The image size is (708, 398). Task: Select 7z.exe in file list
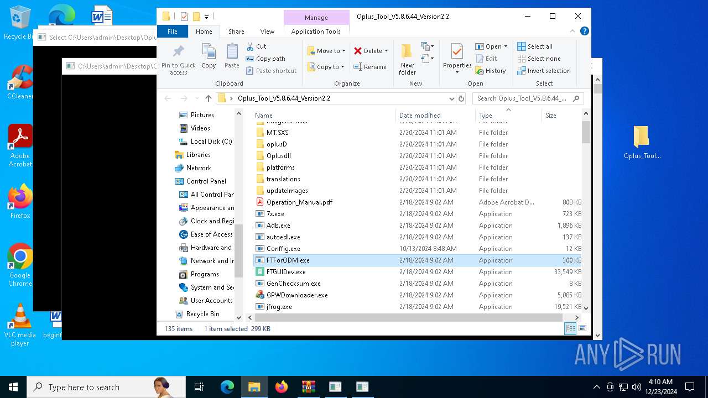[x=275, y=214]
